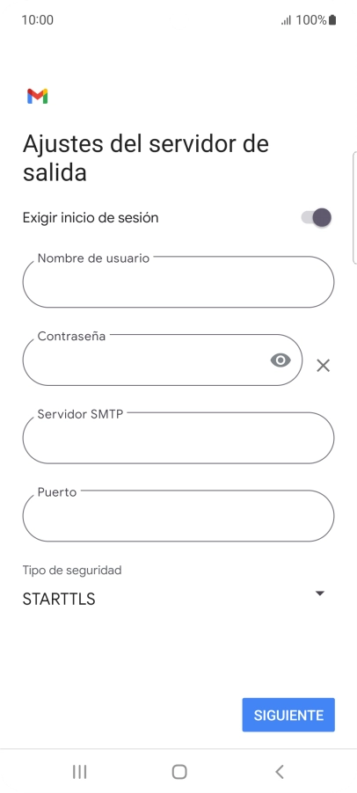Show password with the eye icon
The height and width of the screenshot is (793, 357).
click(280, 360)
